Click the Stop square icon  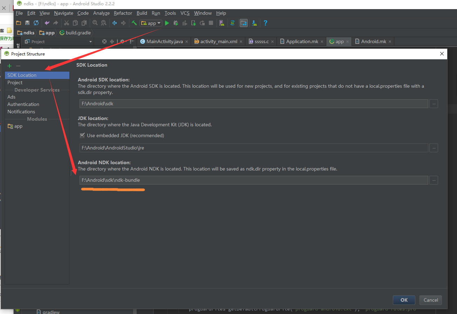pyautogui.click(x=211, y=23)
